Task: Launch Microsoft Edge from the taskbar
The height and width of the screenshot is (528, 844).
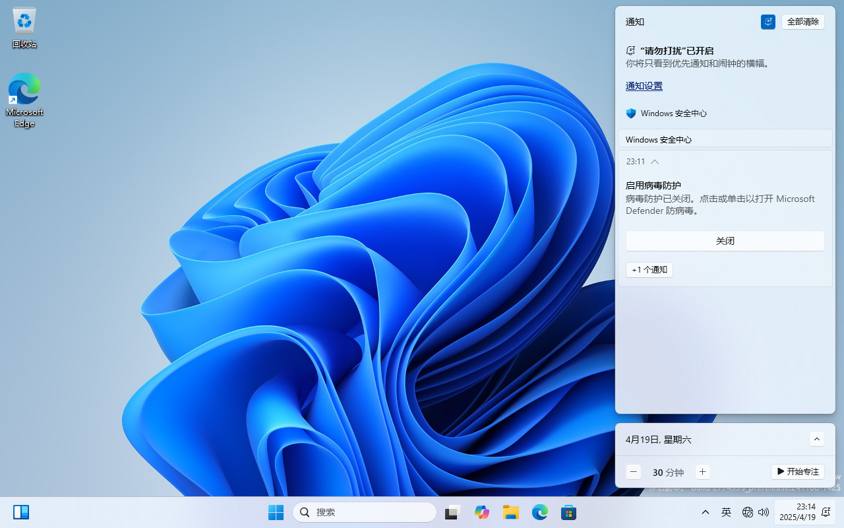Action: 540,512
